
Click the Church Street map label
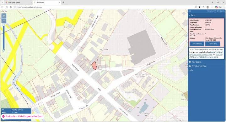pyautogui.click(x=124, y=112)
